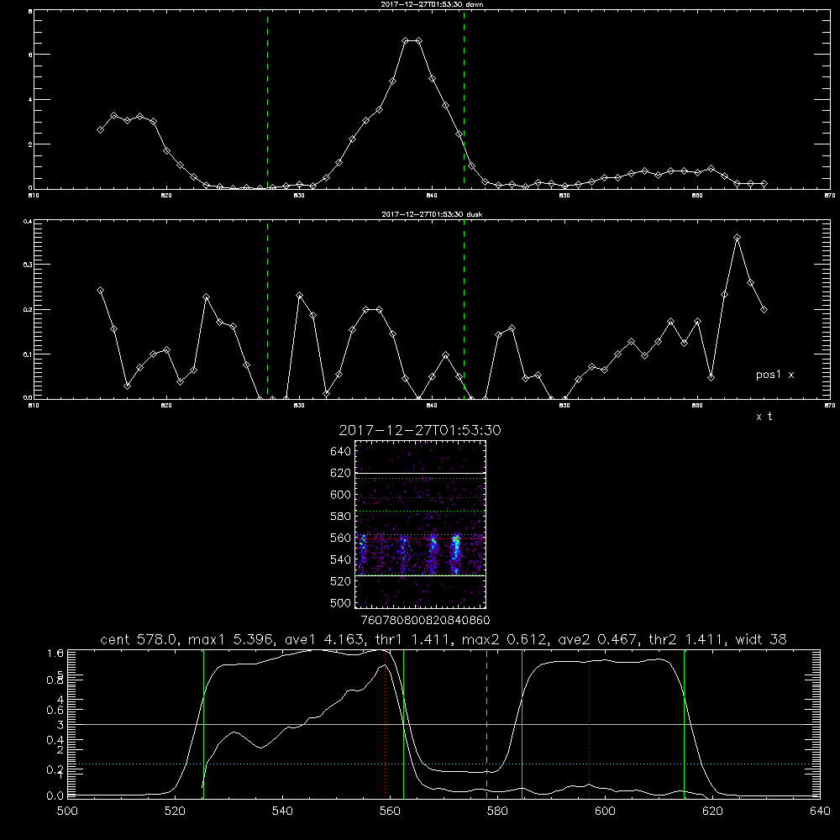Click the heatmap x-axis tick label string
This screenshot has height=840, width=840.
[425, 620]
